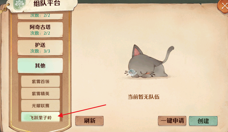The height and width of the screenshot is (132, 228).
Task: Click the green flower emblem icon
Action: pos(20,4)
